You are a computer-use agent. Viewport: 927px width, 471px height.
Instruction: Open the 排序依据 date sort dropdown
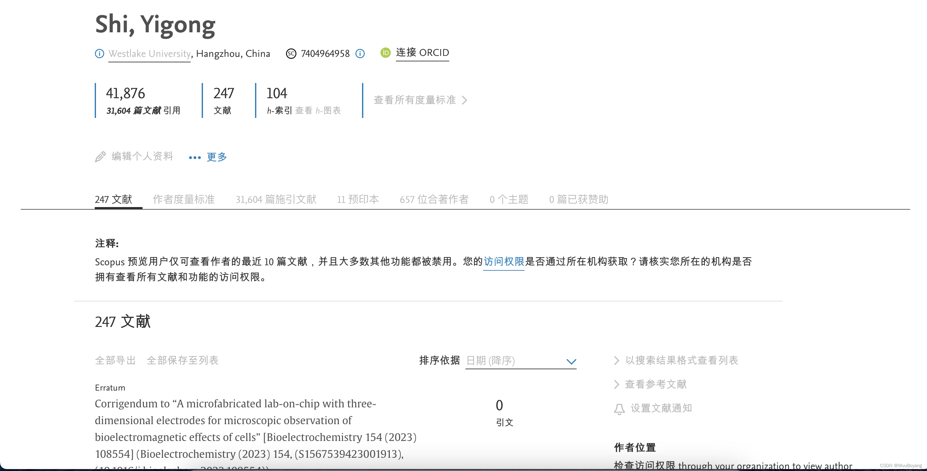tap(520, 361)
